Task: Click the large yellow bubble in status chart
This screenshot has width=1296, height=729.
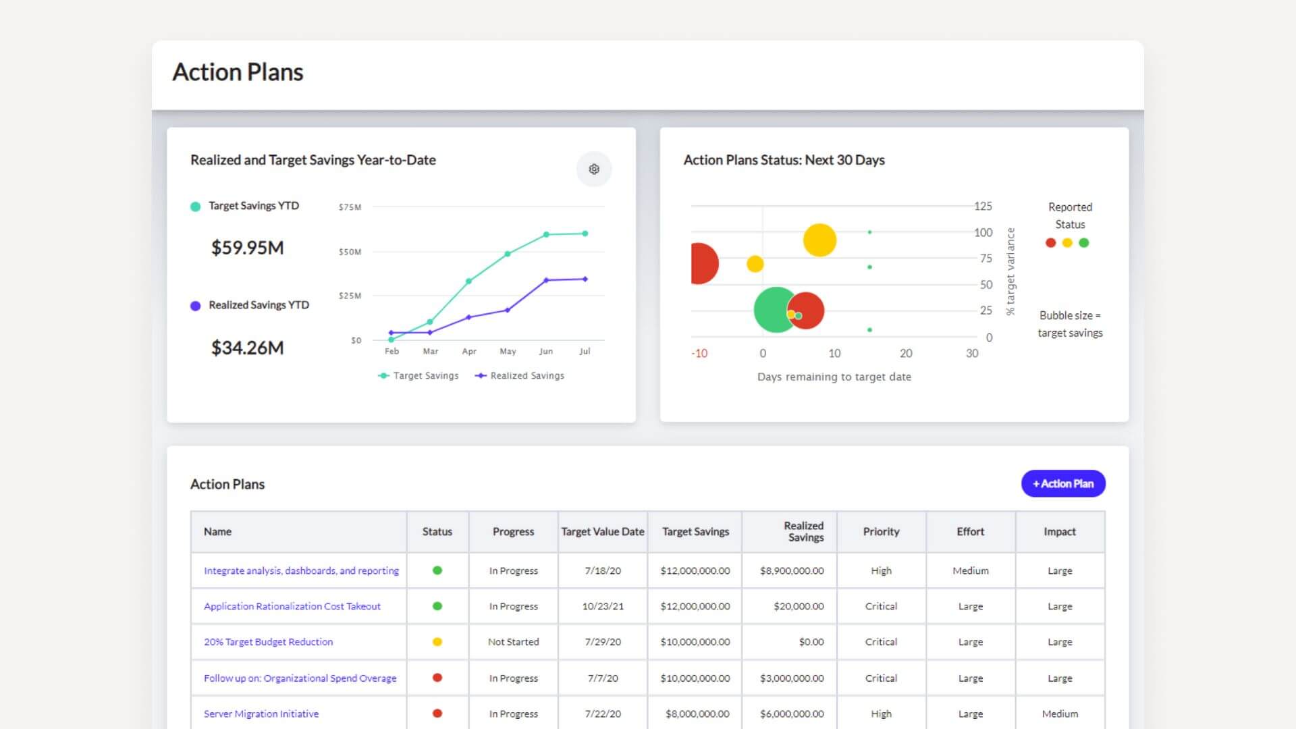Action: click(819, 240)
